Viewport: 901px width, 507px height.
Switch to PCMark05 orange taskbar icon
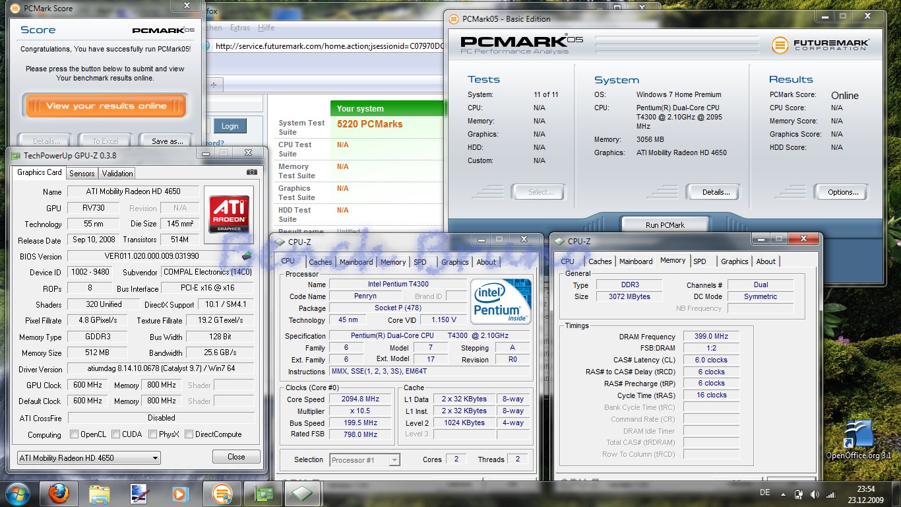[x=222, y=493]
